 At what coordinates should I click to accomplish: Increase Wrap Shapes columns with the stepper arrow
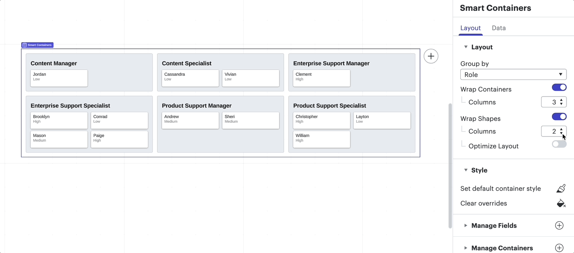561,129
